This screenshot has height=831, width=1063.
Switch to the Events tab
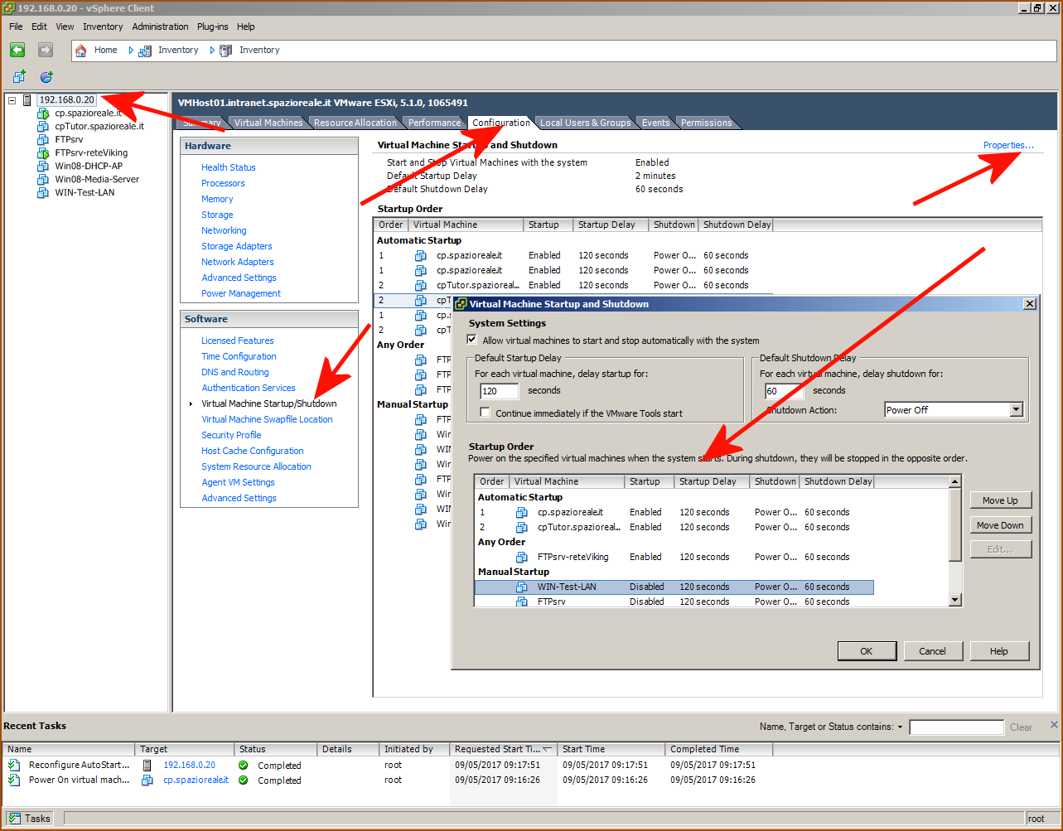[x=656, y=123]
